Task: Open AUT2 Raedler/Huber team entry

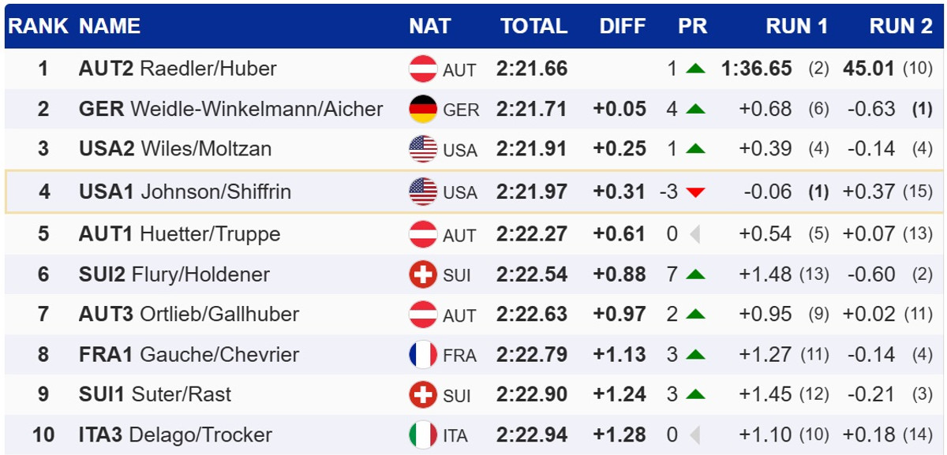Action: tap(178, 69)
